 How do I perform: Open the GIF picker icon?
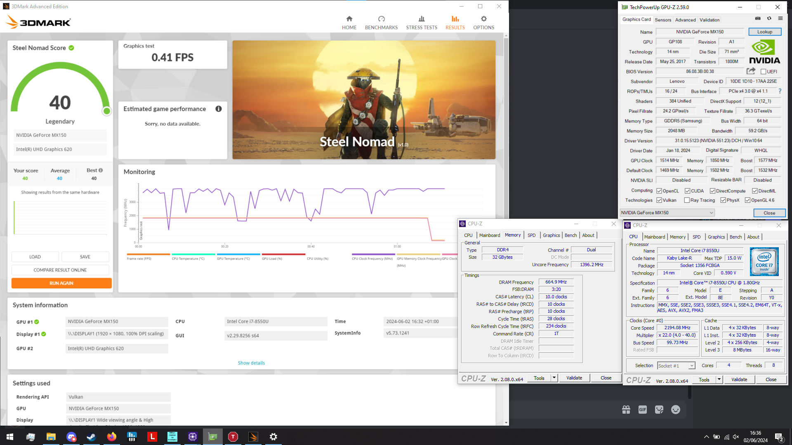coord(643,410)
